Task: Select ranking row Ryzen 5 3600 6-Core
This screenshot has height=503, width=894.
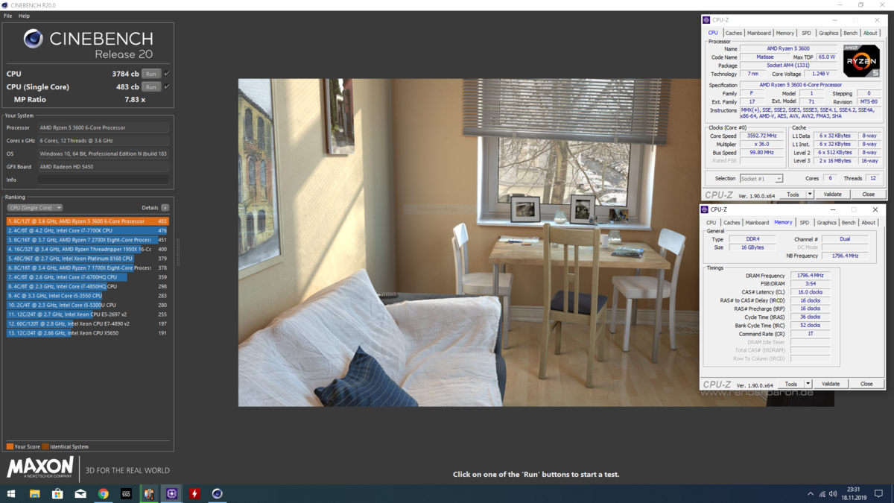Action: (88, 221)
